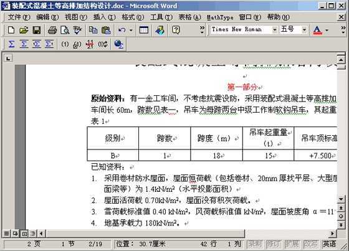The width and height of the screenshot is (349, 251).
Task: Toggle 修订 track changes indicator
Action: 274,244
